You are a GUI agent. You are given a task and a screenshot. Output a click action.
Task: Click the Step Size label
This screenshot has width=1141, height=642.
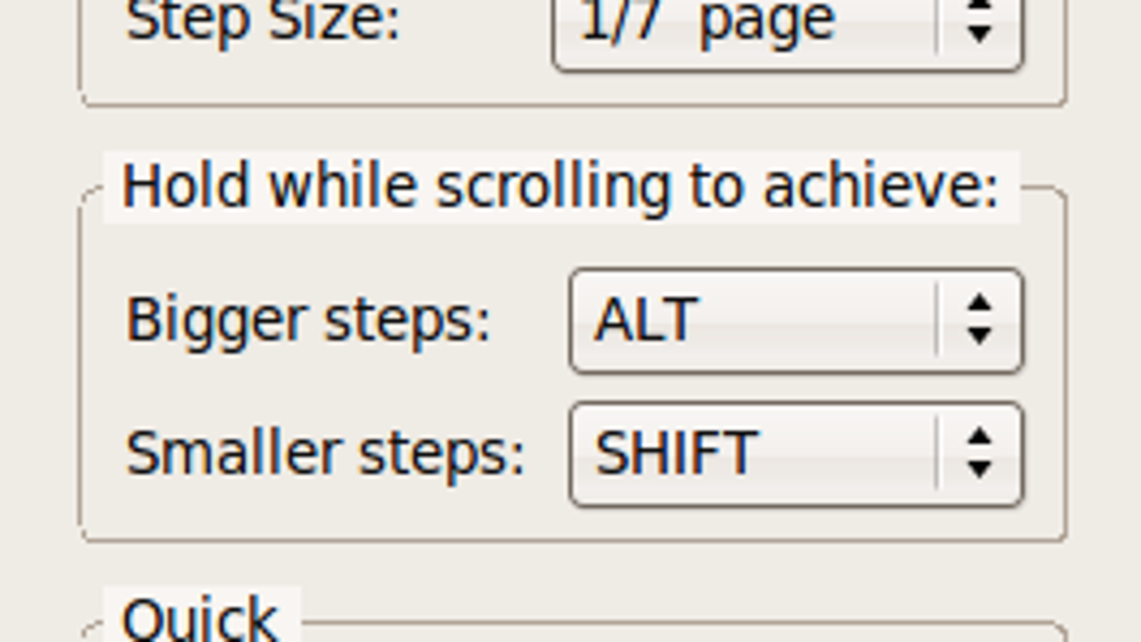coord(263,21)
